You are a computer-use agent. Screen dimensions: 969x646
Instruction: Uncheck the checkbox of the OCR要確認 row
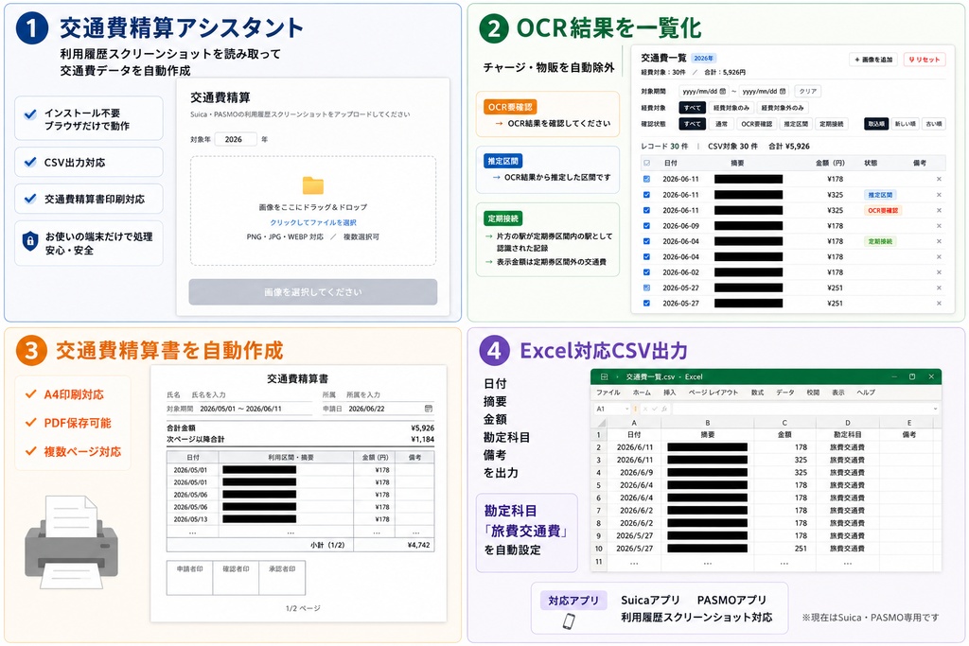[647, 210]
